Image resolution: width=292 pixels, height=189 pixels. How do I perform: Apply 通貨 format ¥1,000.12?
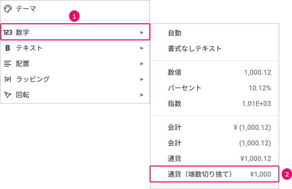214,159
